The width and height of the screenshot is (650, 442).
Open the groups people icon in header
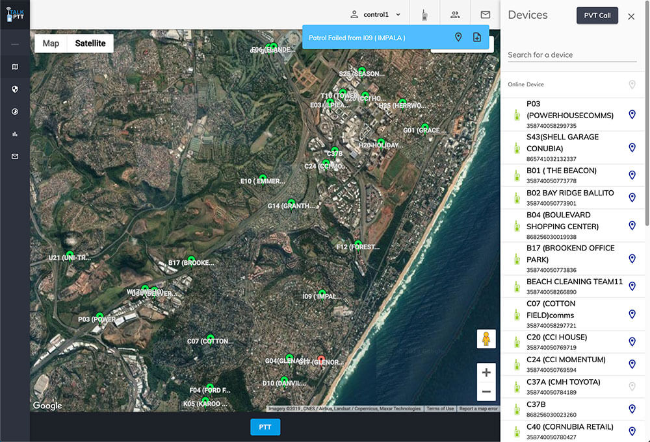point(455,14)
